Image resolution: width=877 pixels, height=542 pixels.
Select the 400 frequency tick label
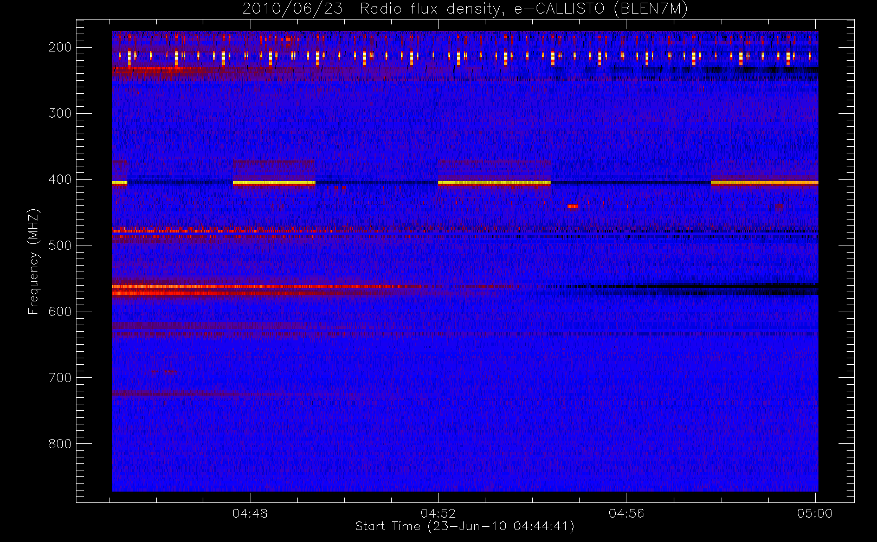click(60, 179)
